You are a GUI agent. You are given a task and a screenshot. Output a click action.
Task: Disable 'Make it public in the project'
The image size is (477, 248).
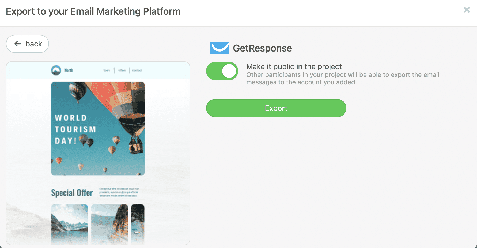tap(222, 71)
